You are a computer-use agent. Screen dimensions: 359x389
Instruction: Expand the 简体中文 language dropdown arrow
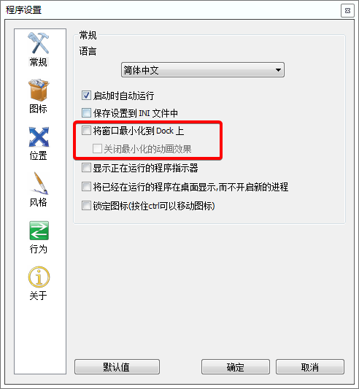(x=278, y=70)
